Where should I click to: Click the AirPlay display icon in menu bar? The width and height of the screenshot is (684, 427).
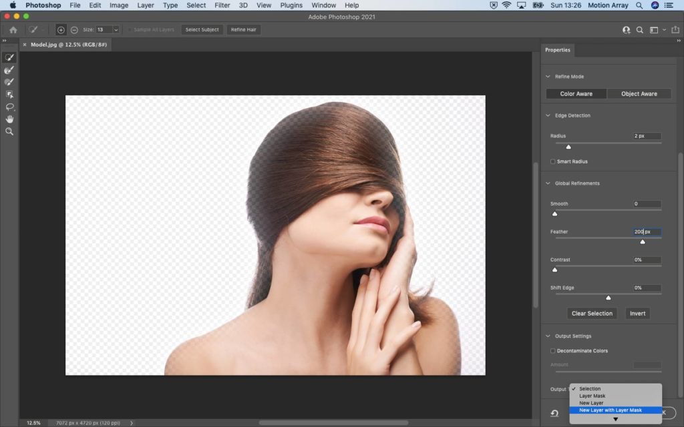(x=521, y=5)
